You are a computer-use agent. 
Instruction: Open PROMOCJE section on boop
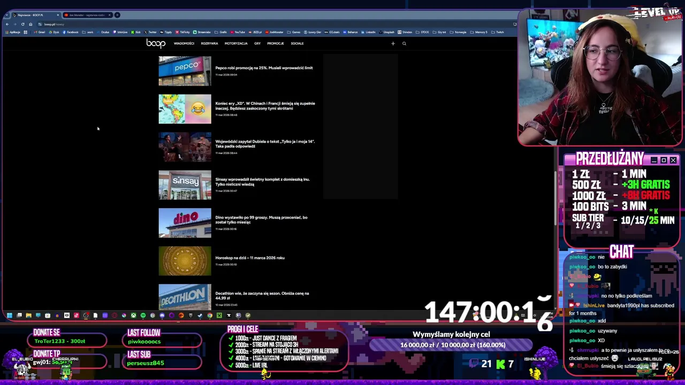(x=276, y=44)
